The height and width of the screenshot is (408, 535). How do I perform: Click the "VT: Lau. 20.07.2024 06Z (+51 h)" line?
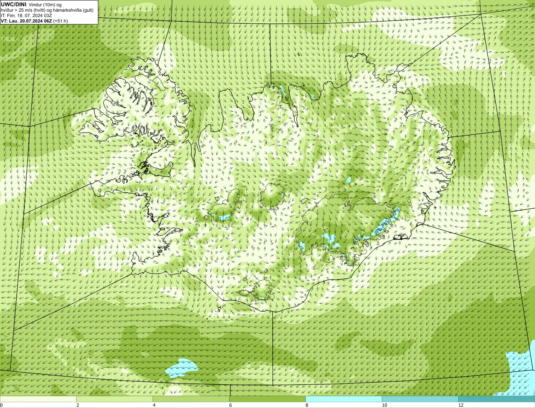pyautogui.click(x=35, y=21)
